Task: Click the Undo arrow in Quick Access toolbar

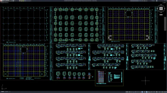Action: click(15, 1)
